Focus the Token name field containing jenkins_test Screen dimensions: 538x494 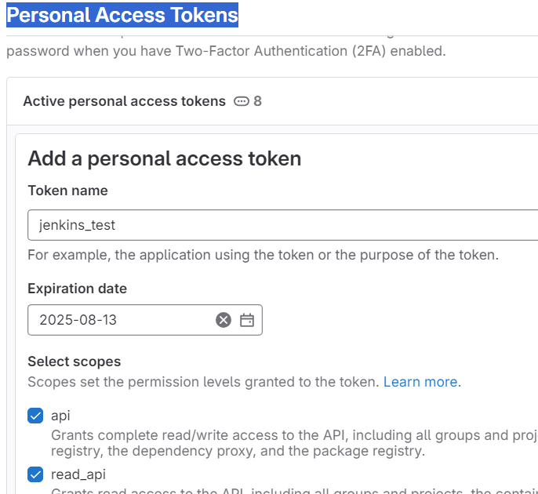(282, 225)
